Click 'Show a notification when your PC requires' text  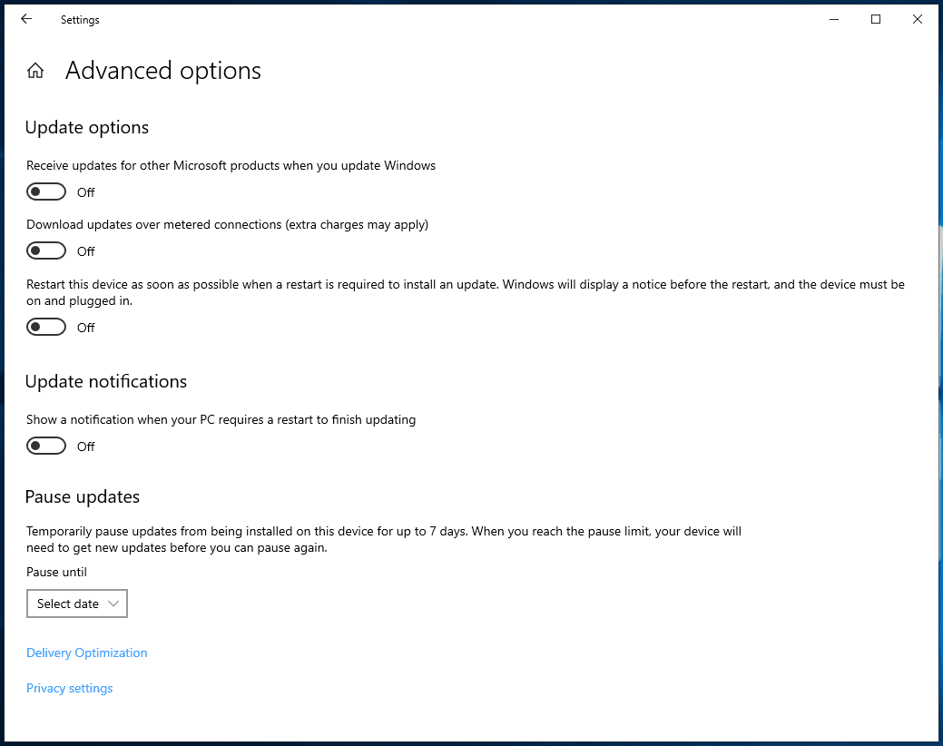221,419
